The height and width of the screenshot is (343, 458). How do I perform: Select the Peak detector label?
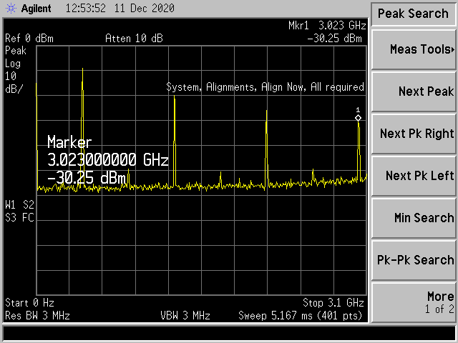coord(16,51)
